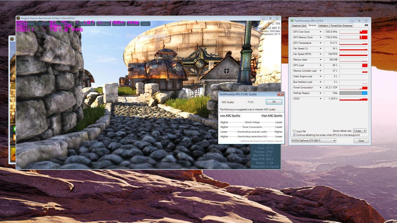Click the High ASIC Quality heading
397x223 pixels.
click(x=272, y=116)
